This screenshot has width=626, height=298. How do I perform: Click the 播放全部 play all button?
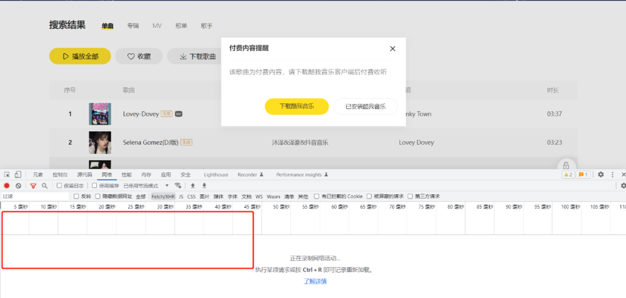[x=80, y=56]
